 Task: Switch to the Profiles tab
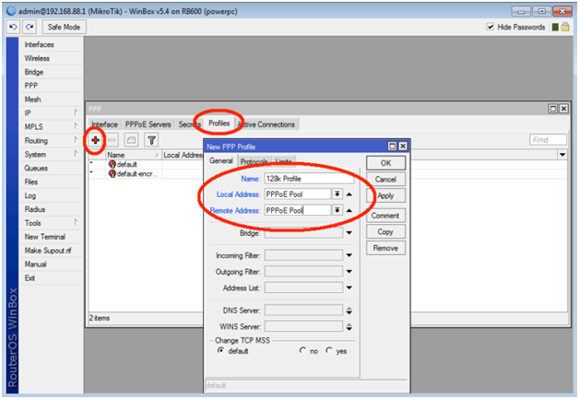click(x=219, y=123)
